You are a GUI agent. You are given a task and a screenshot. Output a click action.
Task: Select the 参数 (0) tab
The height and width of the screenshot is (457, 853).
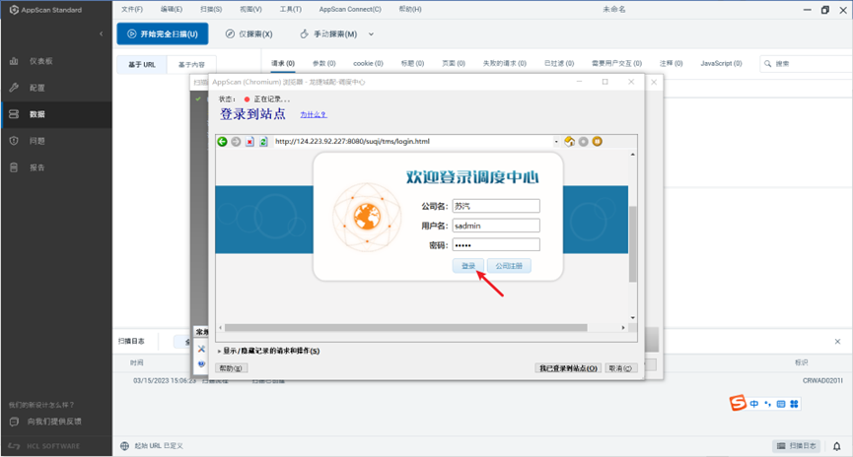(323, 64)
